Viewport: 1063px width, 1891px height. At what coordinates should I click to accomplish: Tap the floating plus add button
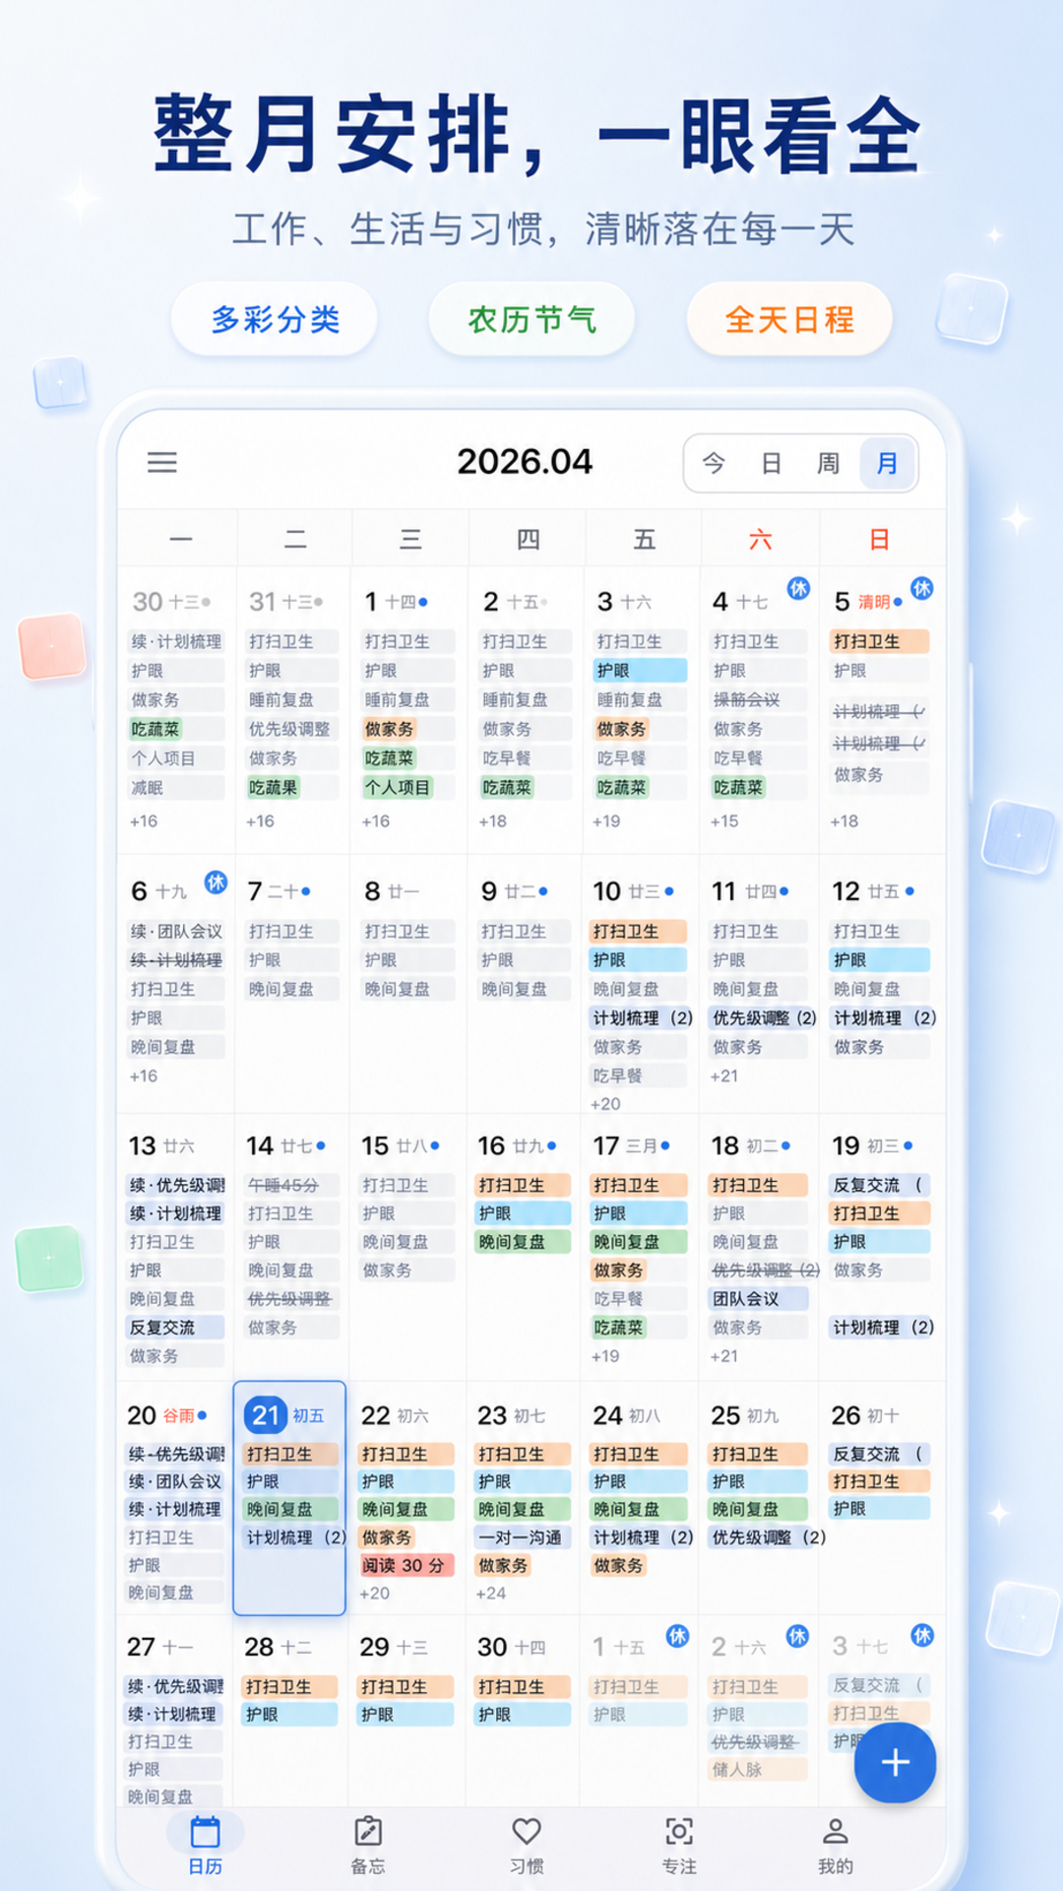[x=895, y=1763]
